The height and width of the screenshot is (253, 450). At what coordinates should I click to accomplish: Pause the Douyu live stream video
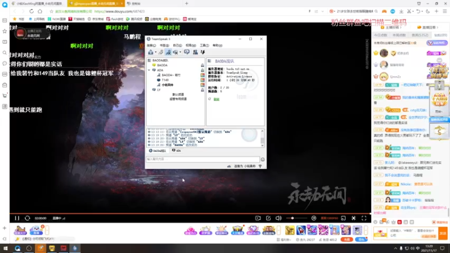click(17, 218)
